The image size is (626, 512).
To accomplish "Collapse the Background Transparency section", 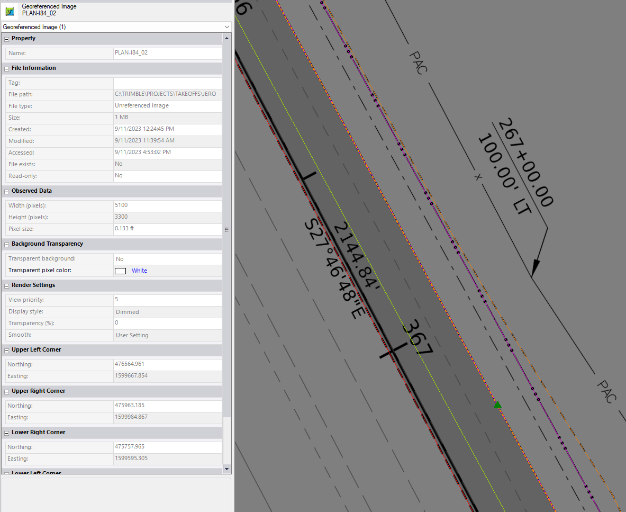I will pyautogui.click(x=6, y=245).
